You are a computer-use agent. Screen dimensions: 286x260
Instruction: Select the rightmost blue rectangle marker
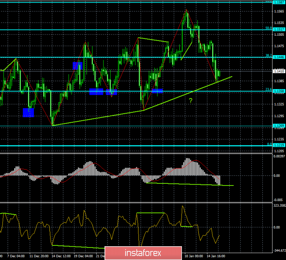point(157,91)
